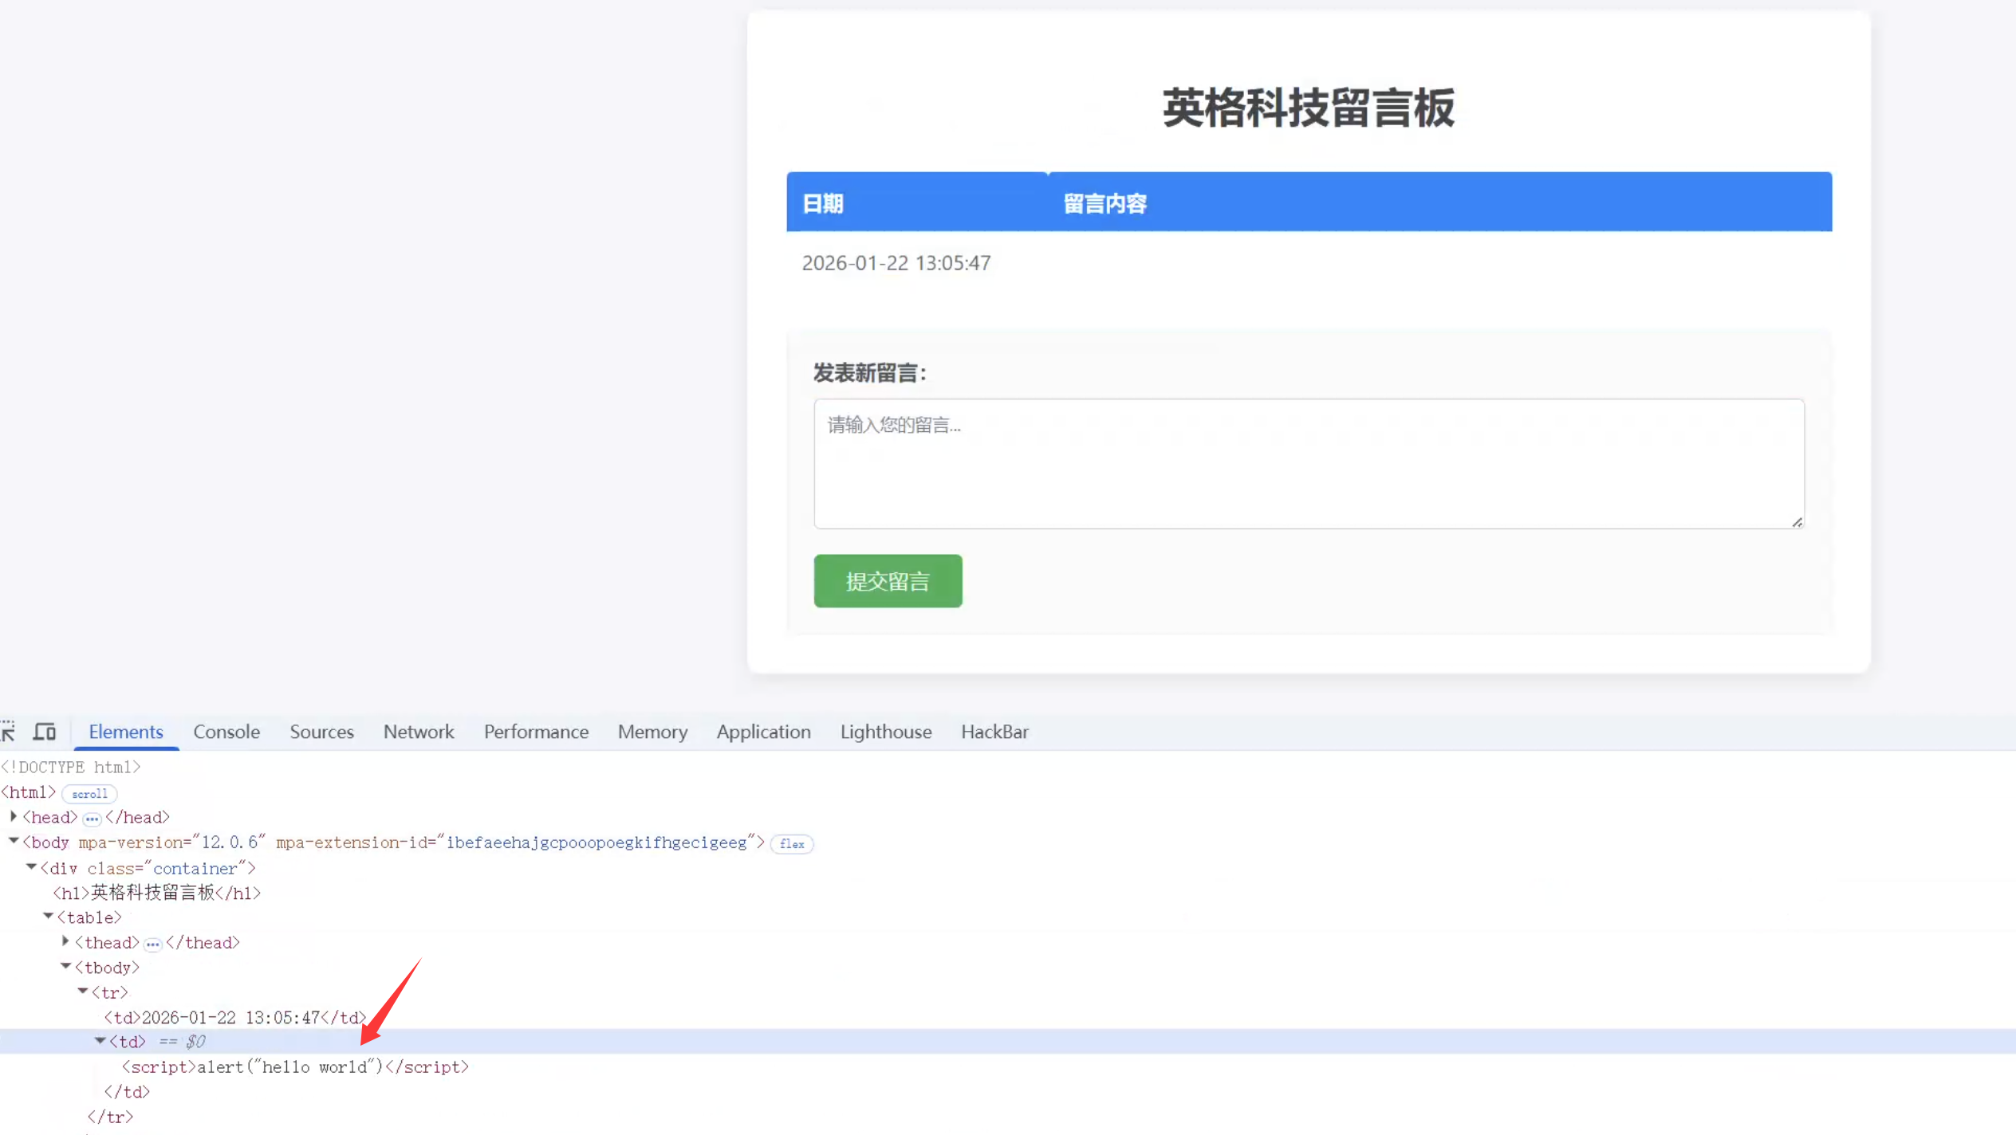This screenshot has width=2016, height=1135.
Task: Select the script alert hello world node
Action: click(x=295, y=1066)
